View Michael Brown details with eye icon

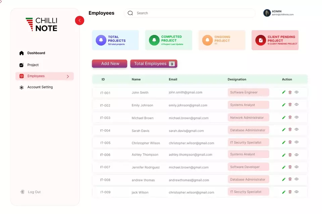[x=297, y=117]
